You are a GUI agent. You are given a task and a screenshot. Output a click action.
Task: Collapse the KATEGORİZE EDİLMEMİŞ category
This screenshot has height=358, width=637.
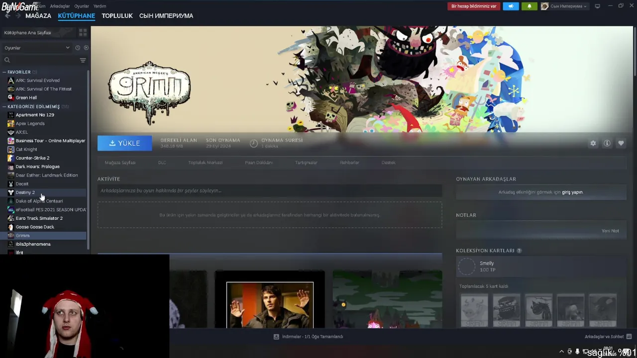point(4,106)
